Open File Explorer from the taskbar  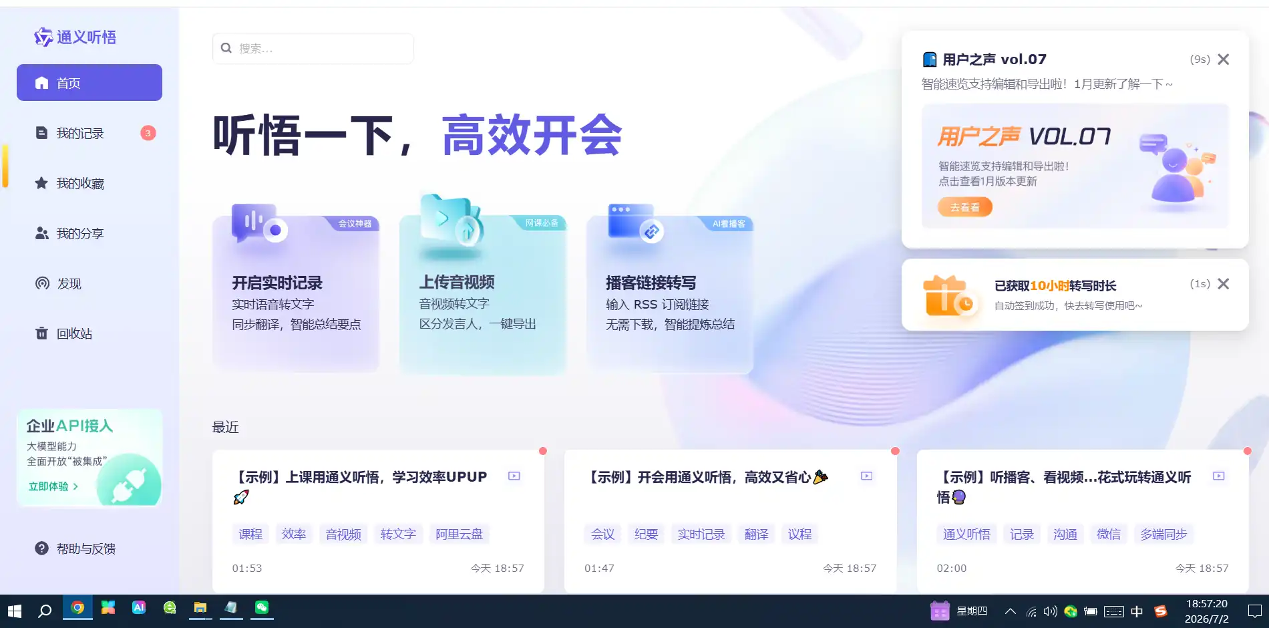[x=200, y=608]
